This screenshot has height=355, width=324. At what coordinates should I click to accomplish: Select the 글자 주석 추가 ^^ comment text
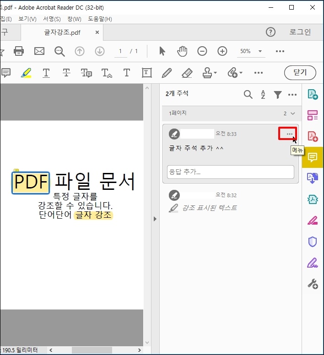196,148
